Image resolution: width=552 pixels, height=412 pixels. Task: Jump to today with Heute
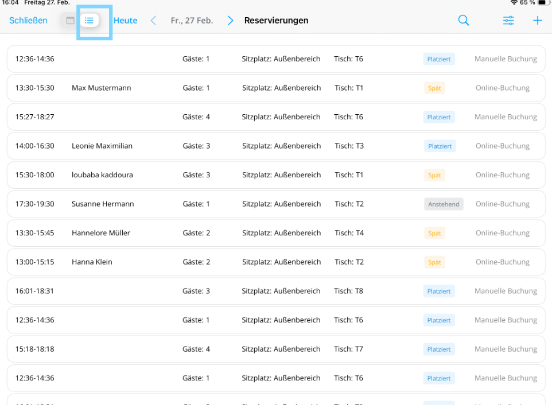click(x=125, y=21)
